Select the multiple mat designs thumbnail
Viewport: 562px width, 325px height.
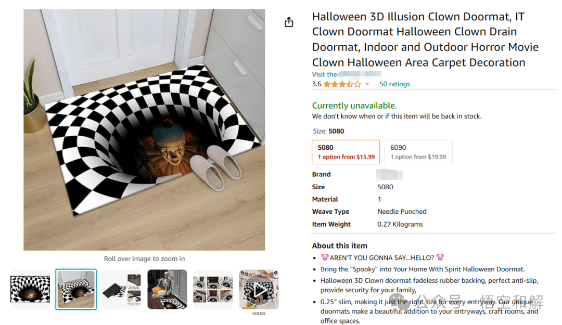pyautogui.click(x=213, y=289)
